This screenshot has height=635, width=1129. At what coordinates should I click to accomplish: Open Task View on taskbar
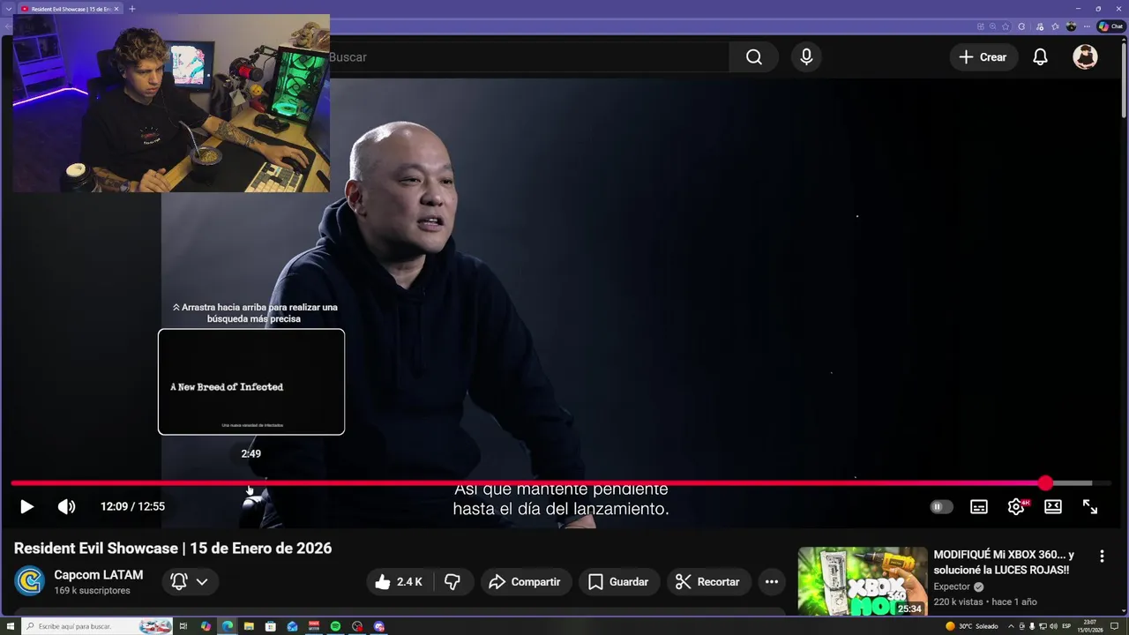click(183, 626)
